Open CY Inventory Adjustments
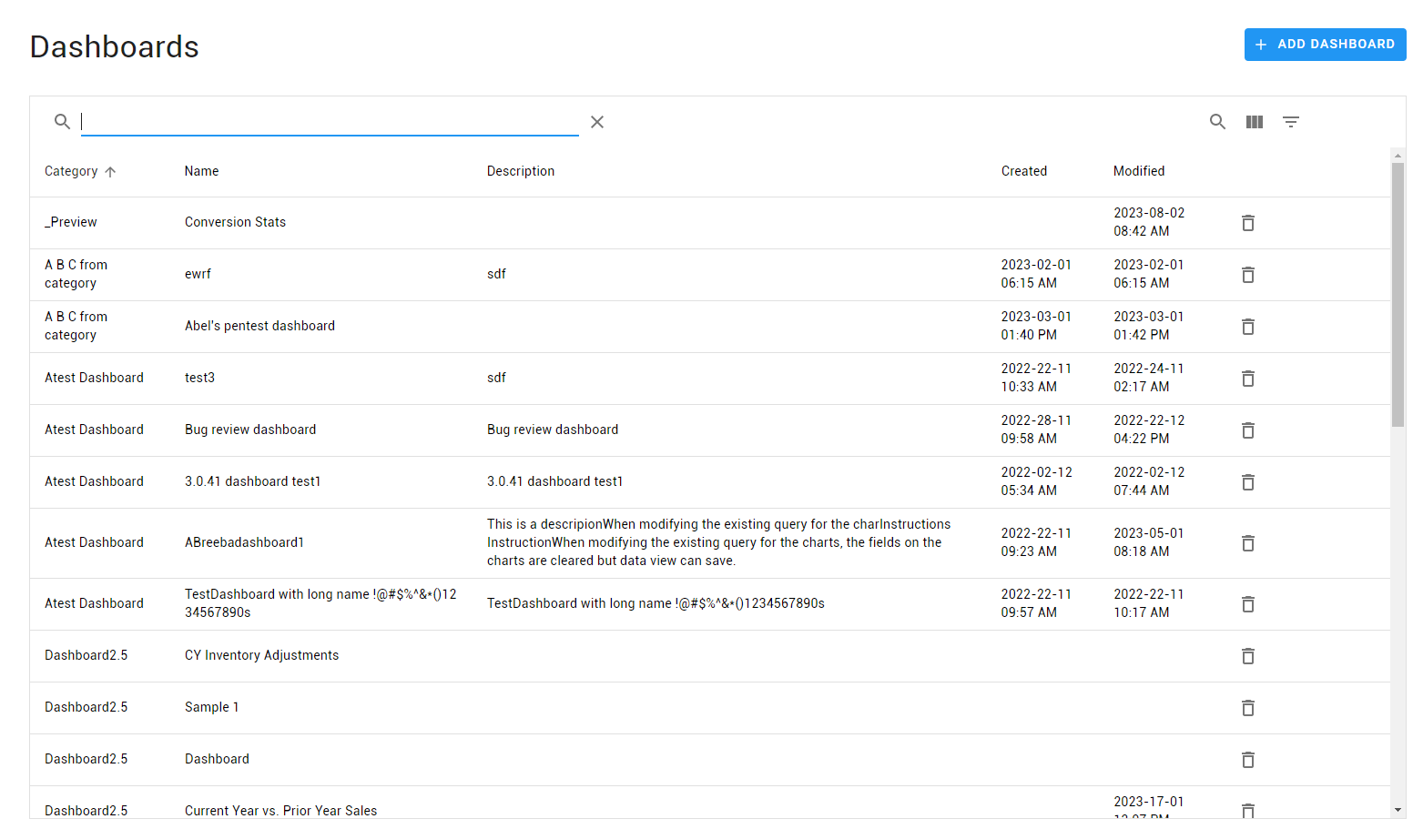This screenshot has width=1413, height=829. pos(261,655)
